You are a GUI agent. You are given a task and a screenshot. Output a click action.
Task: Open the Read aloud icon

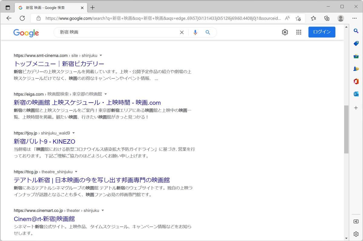(x=287, y=18)
